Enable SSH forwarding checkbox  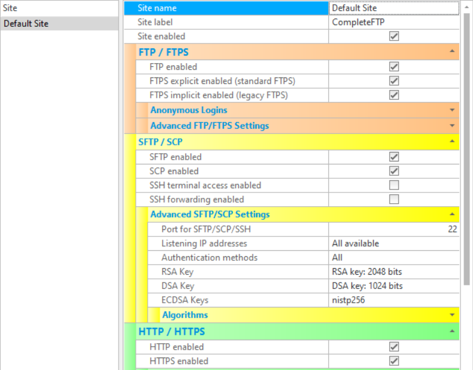pos(394,200)
